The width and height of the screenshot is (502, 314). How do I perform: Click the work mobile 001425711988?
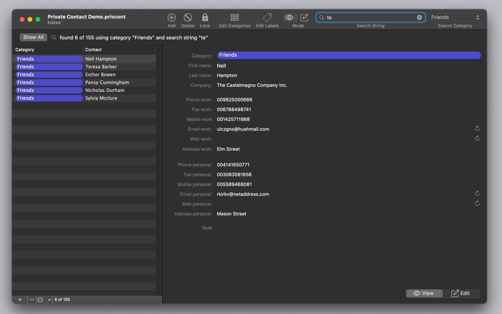pyautogui.click(x=233, y=119)
